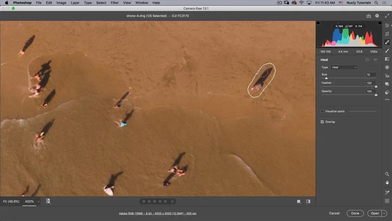Select the Graduated Filter tool
Screen dimensions: 392x221
pos(387,59)
